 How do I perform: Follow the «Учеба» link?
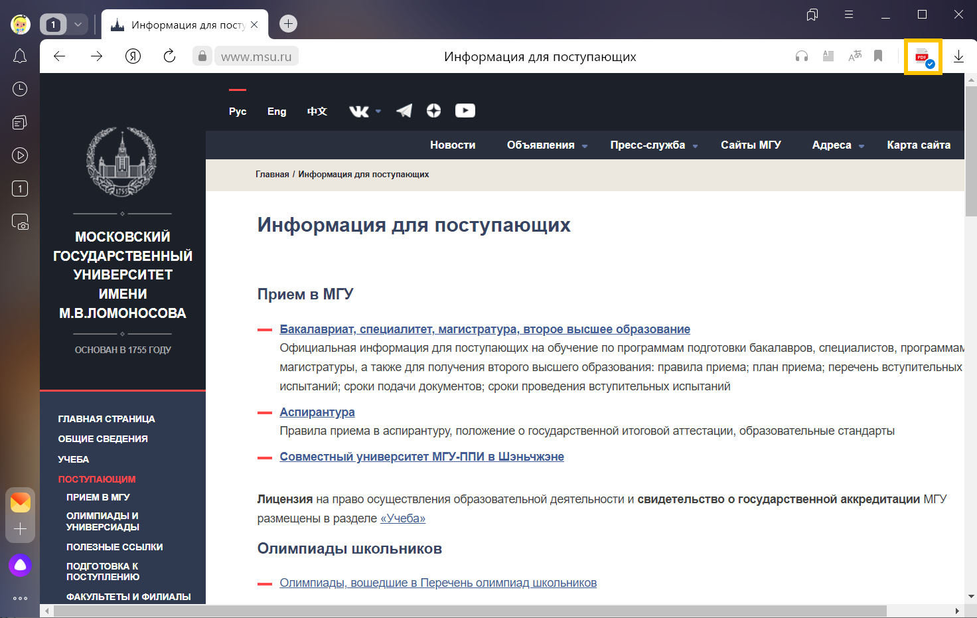pos(403,518)
